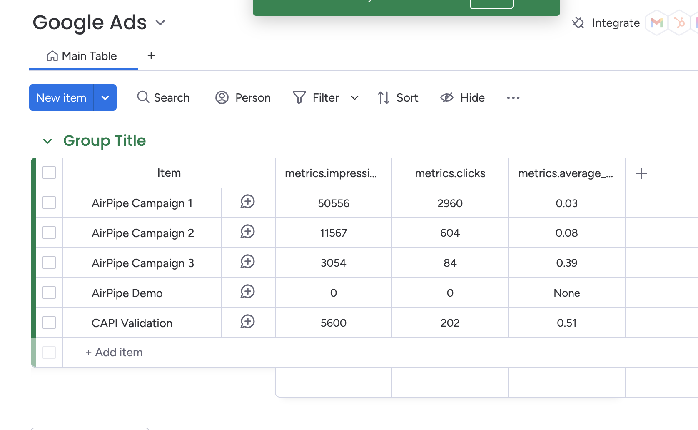Click the clicks summary footer cell
698x430 pixels.
click(x=450, y=382)
